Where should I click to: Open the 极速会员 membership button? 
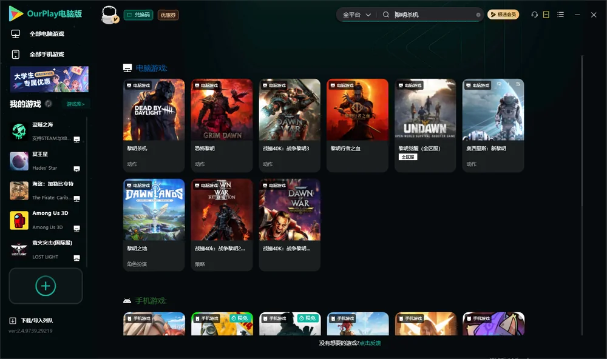[x=503, y=15]
